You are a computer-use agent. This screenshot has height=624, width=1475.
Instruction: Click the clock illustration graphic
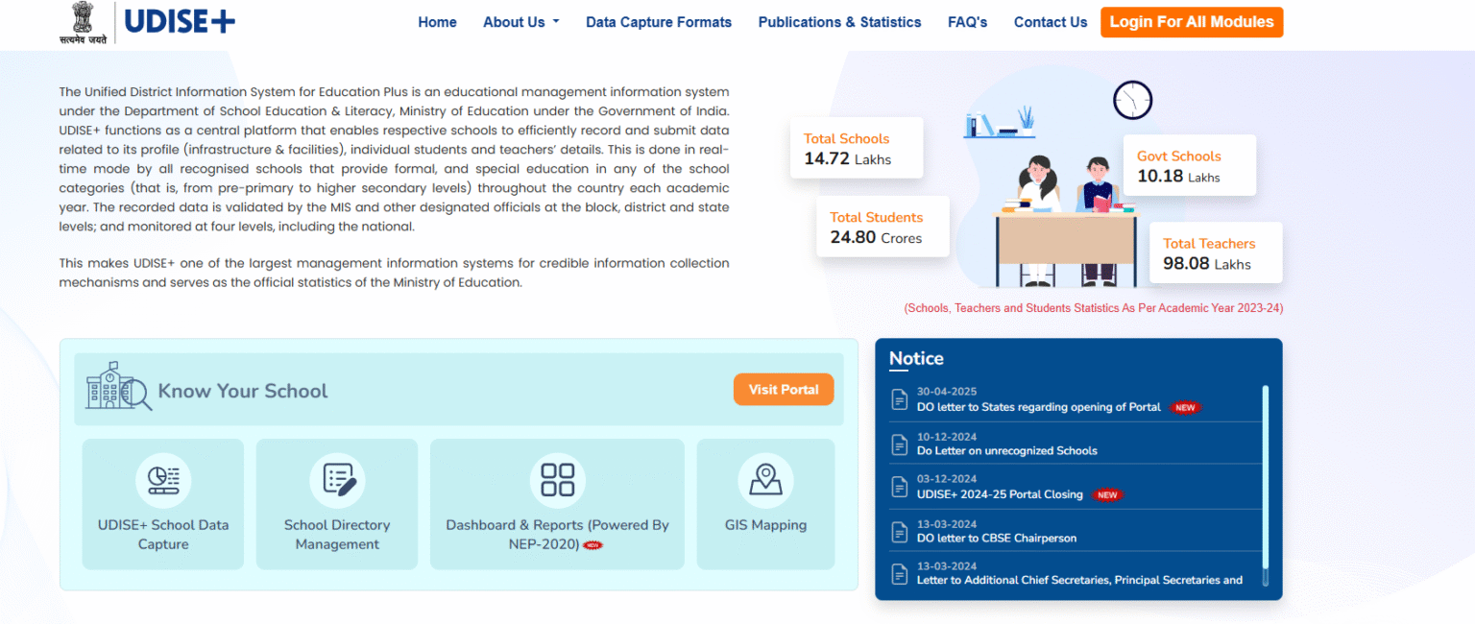1132,99
